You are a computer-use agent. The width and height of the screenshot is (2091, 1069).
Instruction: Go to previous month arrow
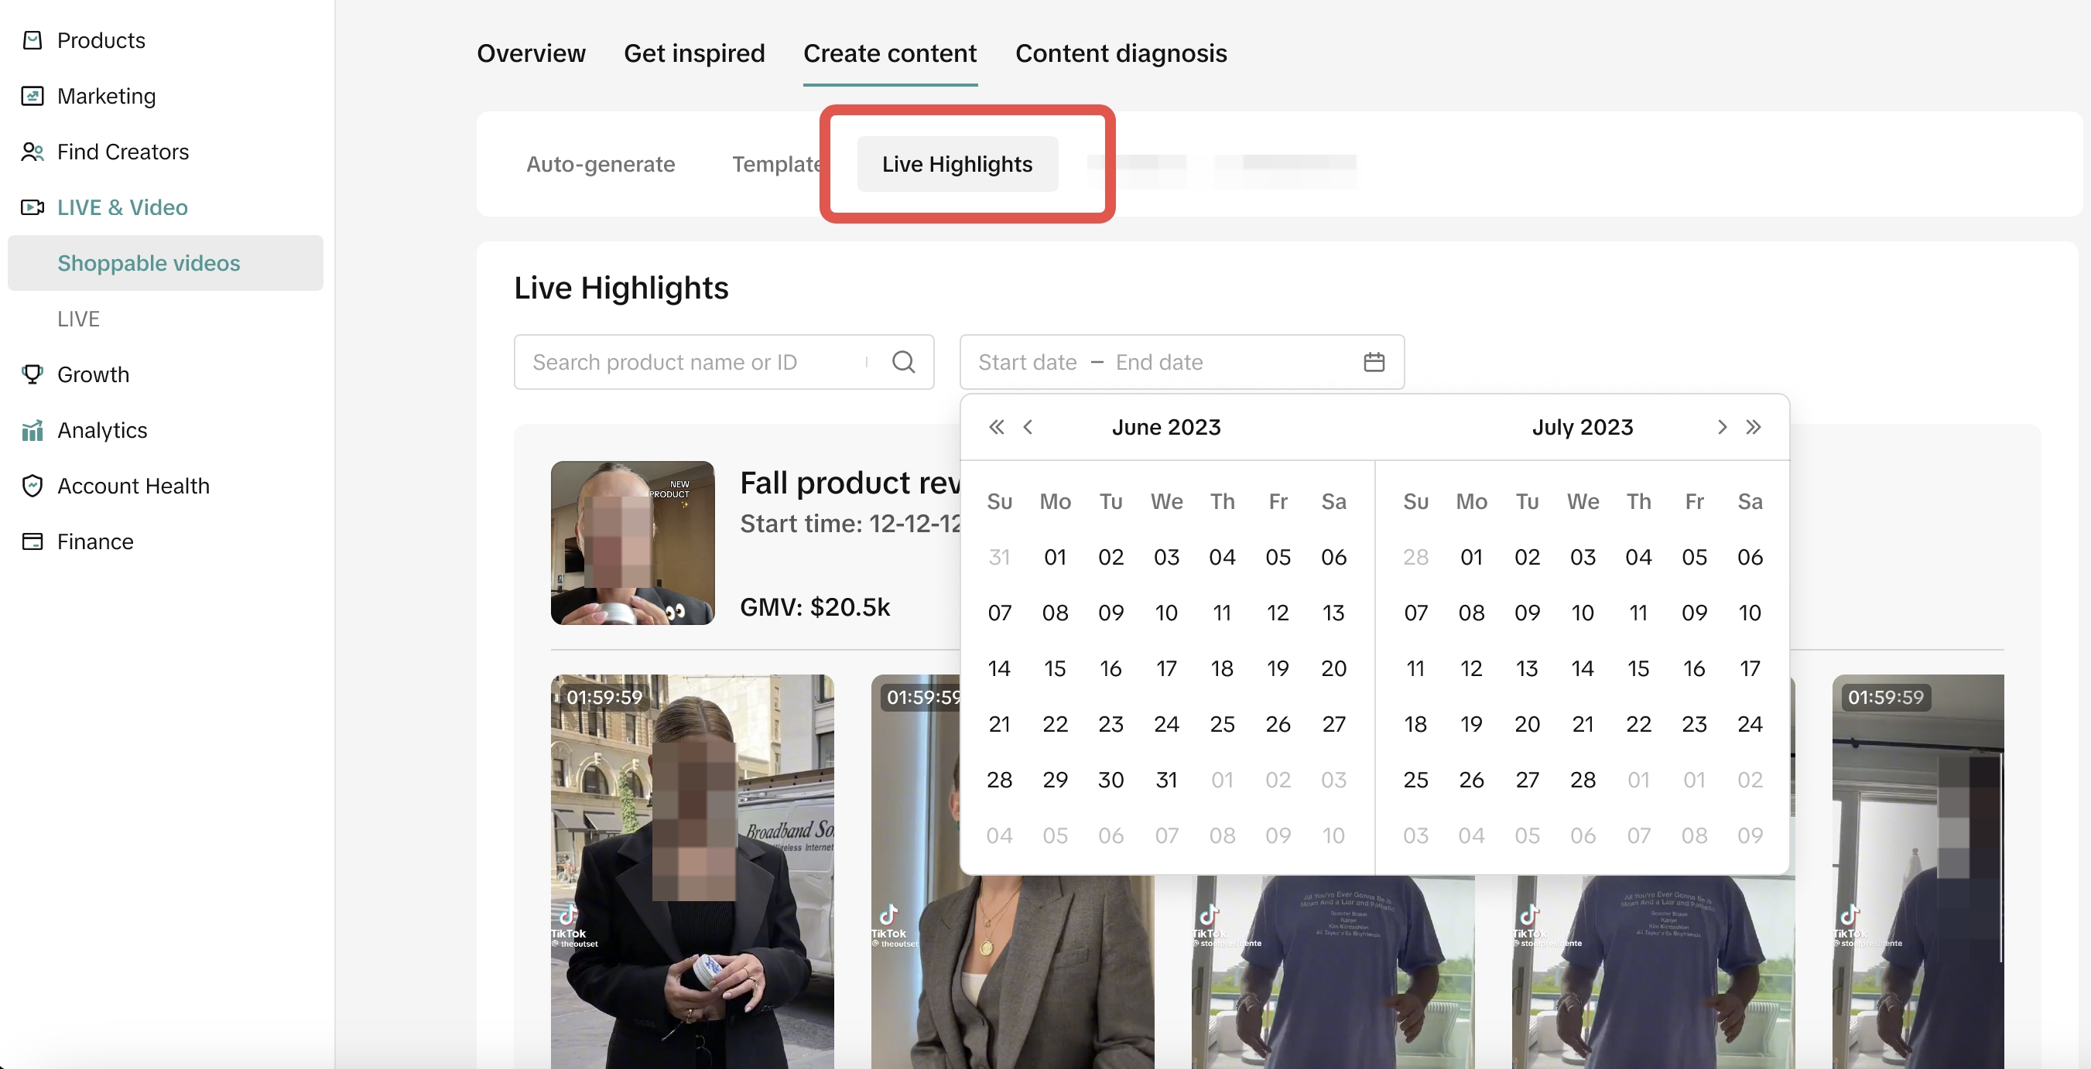(1028, 427)
